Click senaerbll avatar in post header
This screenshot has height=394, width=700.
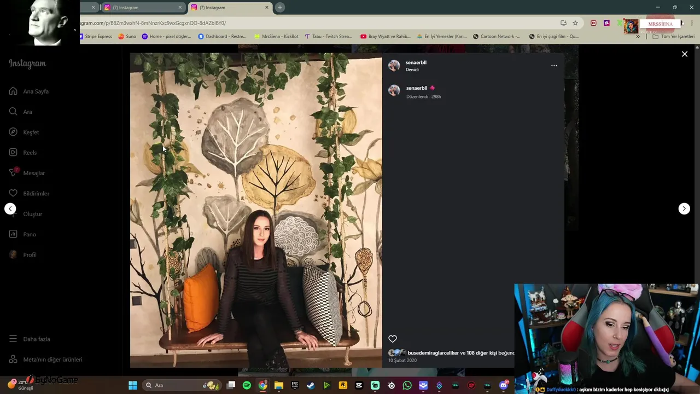[x=394, y=66]
